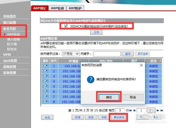Go to first page arrow icon
Screen dimensions: 176x128
click(130, 110)
